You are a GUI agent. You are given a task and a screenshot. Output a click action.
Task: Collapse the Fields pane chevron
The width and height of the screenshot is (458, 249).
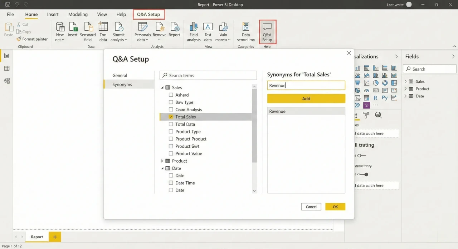453,56
